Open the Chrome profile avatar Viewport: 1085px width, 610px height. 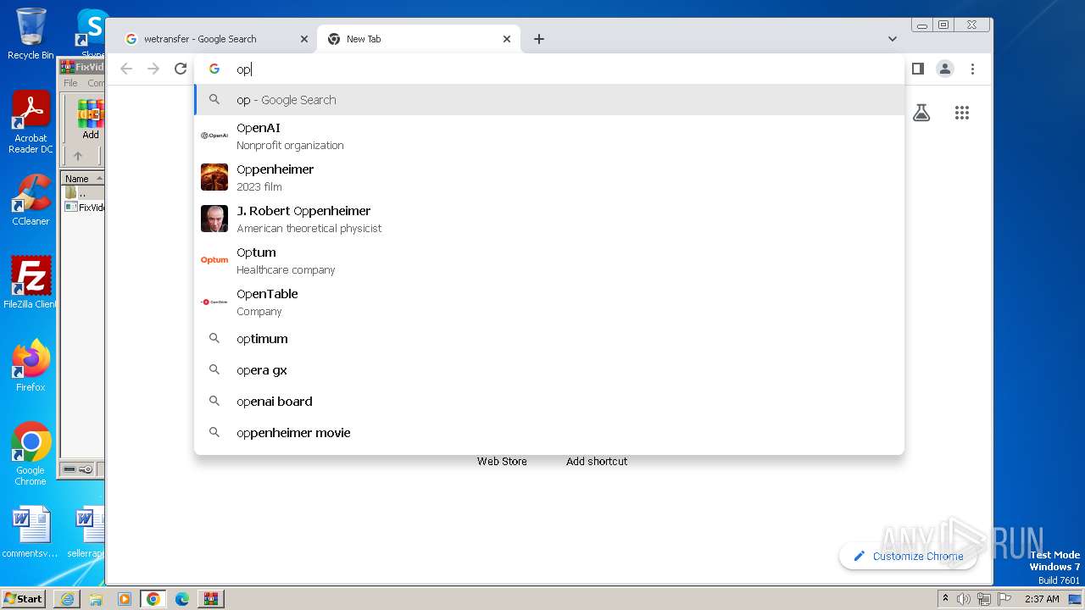coord(945,69)
